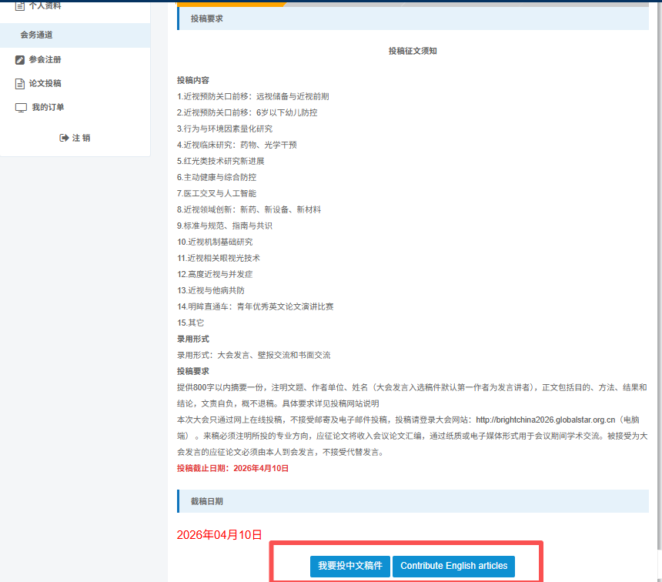This screenshot has width=662, height=582.
Task: Select 参会注册 in the sidebar
Action: (45, 59)
